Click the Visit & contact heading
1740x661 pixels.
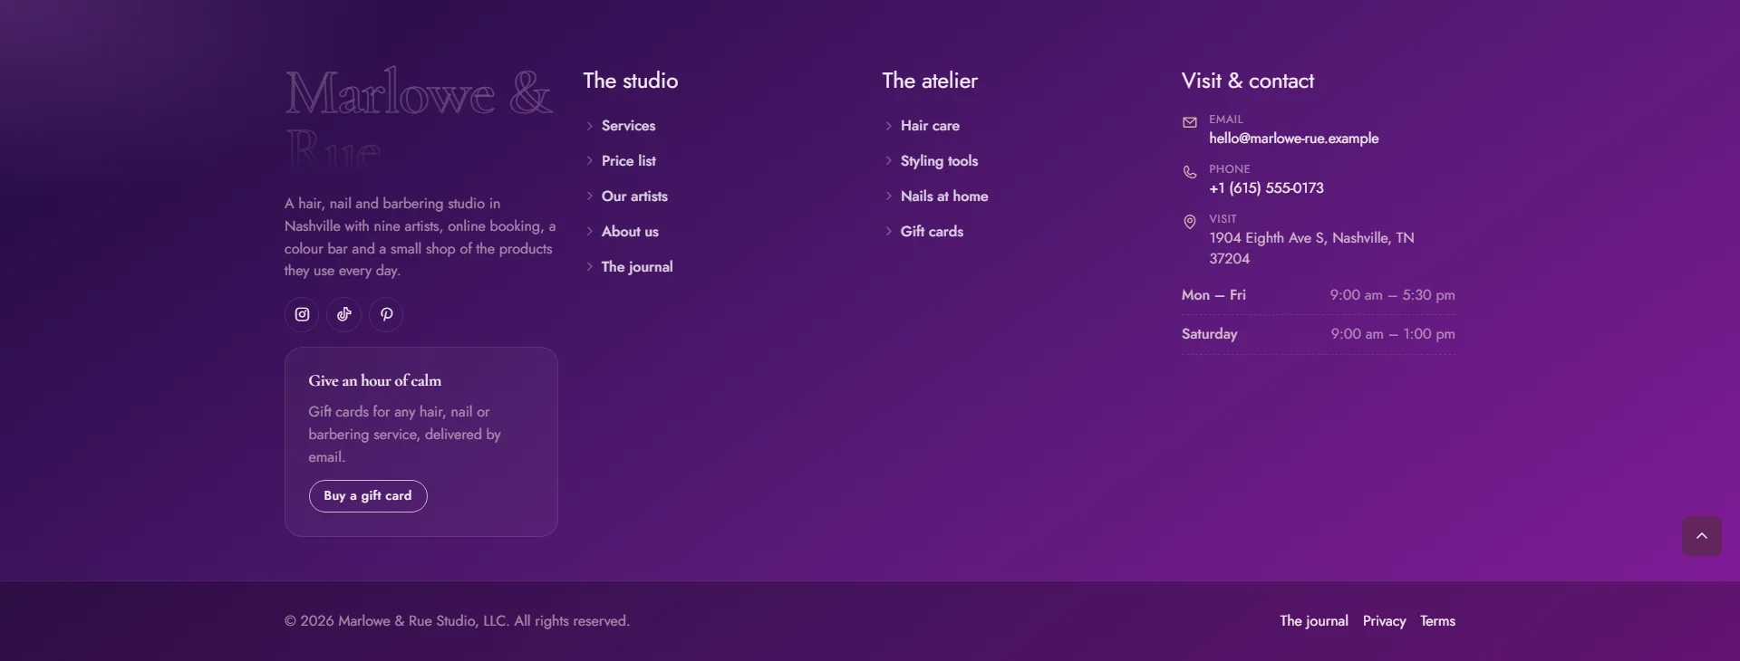[x=1248, y=81]
